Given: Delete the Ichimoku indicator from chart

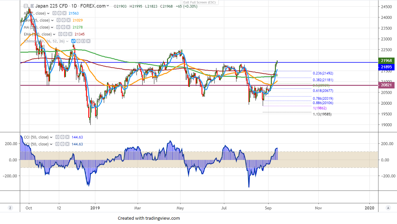Looking at the screenshot, I should (88, 41).
